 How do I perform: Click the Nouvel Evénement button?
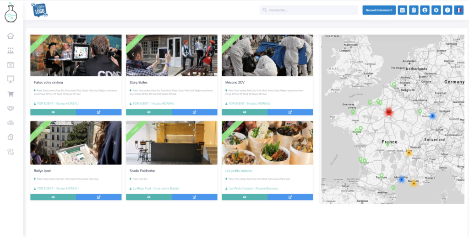tap(379, 10)
